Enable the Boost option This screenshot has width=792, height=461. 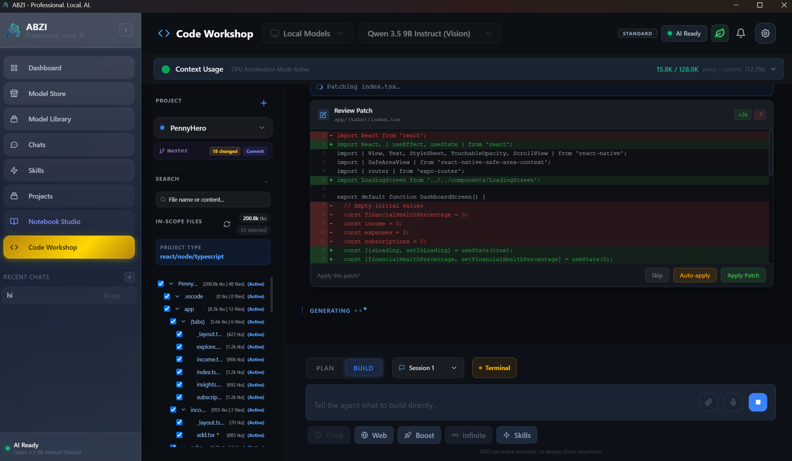coord(419,435)
